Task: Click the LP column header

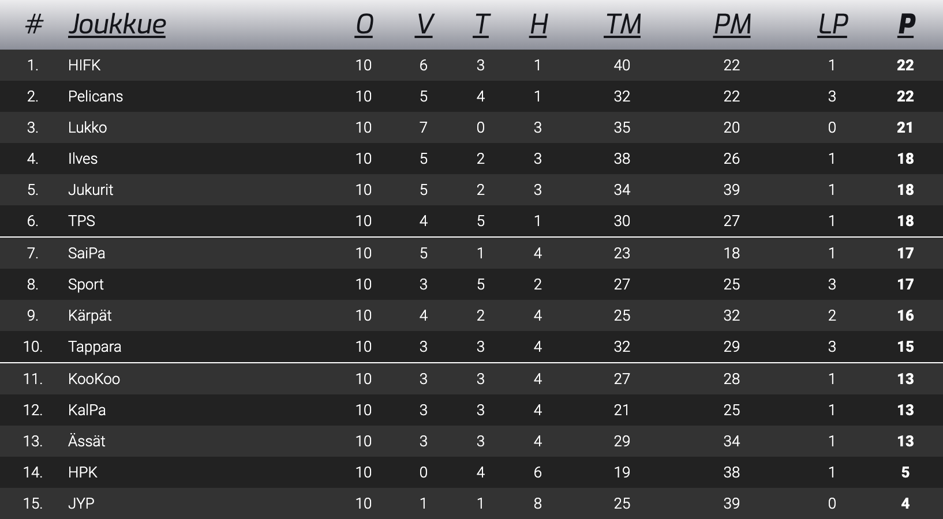Action: pyautogui.click(x=832, y=24)
